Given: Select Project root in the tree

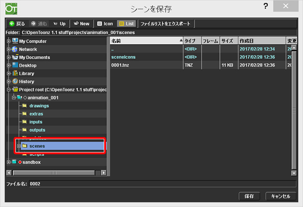Looking at the screenshot, I should tap(63, 90).
